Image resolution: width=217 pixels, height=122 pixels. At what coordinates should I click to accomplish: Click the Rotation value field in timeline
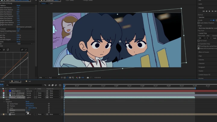coord(28,110)
